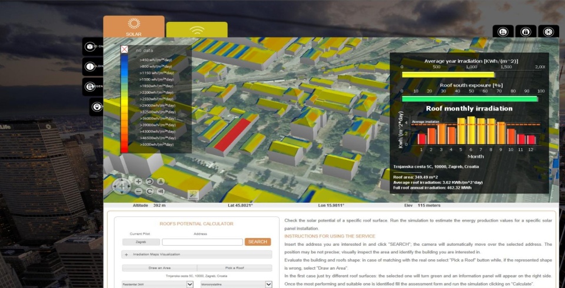Click the orange SEARCH button
Image resolution: width=565 pixels, height=288 pixels.
[x=258, y=242]
